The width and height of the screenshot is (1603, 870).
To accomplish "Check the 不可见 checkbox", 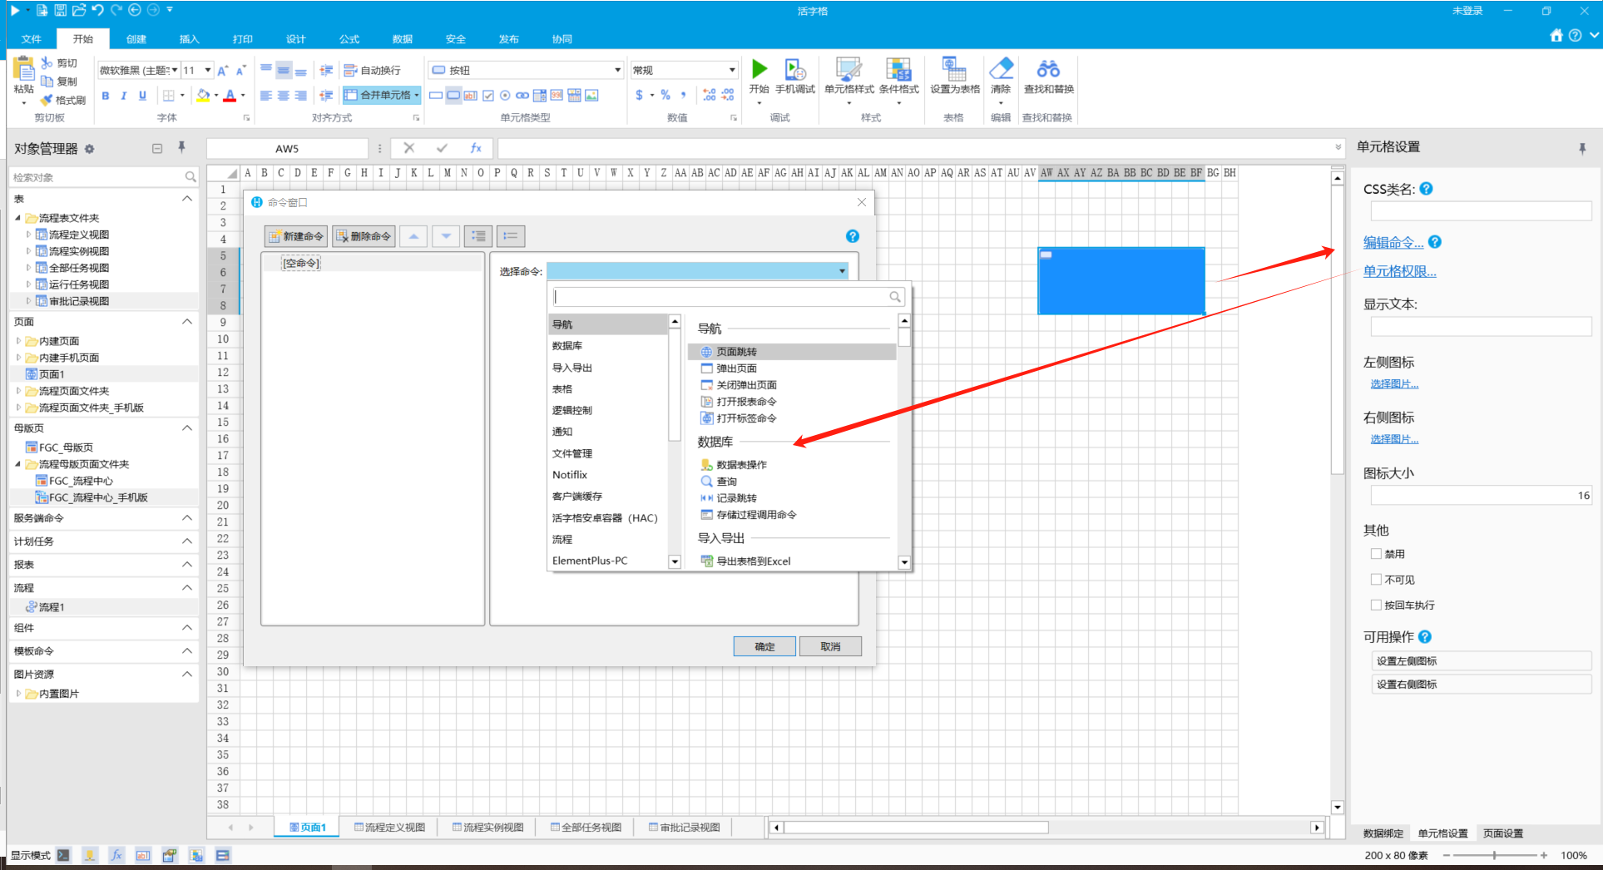I will (x=1376, y=580).
